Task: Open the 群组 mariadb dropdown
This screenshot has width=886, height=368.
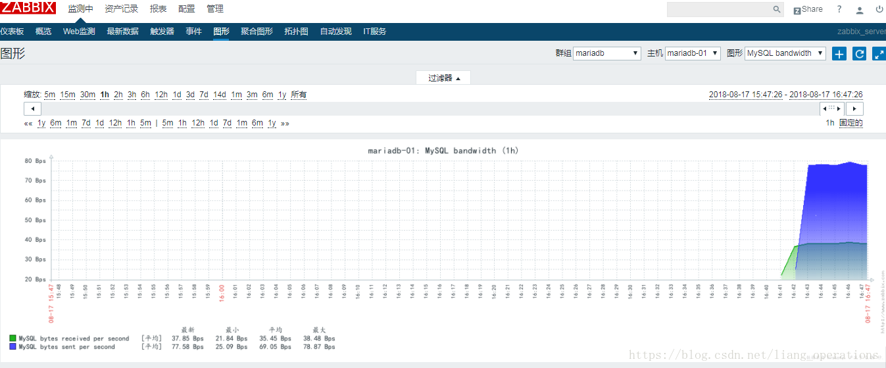Action: tap(607, 53)
